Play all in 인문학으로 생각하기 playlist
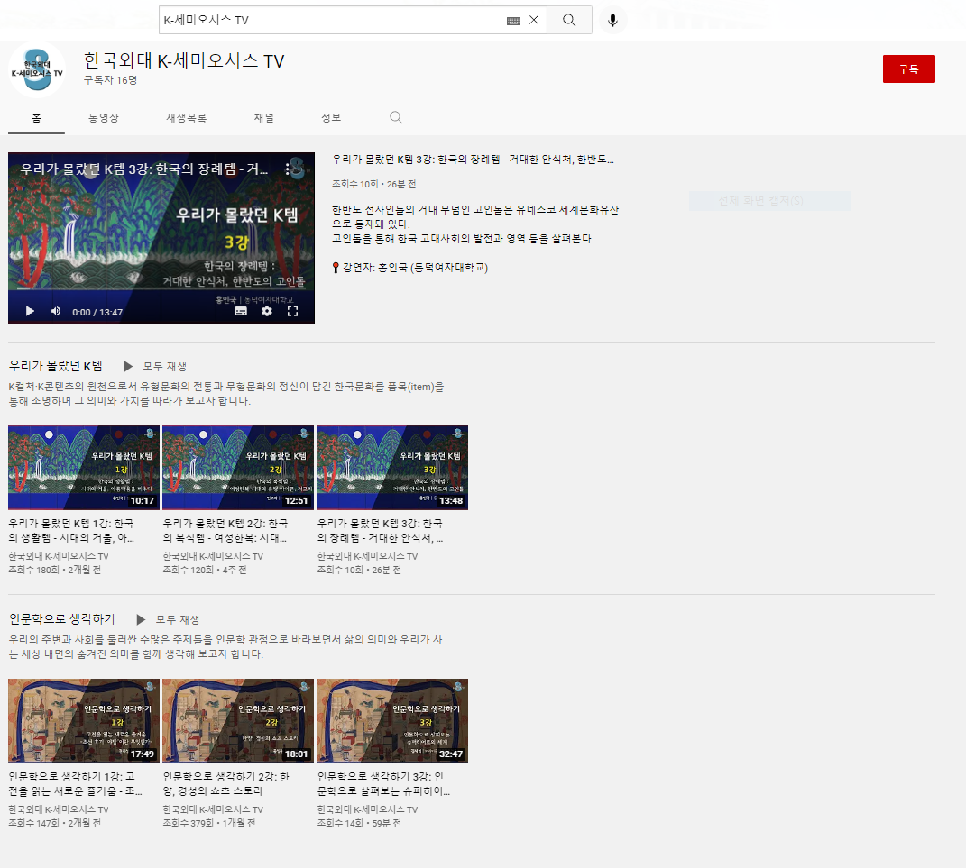The height and width of the screenshot is (868, 966). click(x=168, y=619)
